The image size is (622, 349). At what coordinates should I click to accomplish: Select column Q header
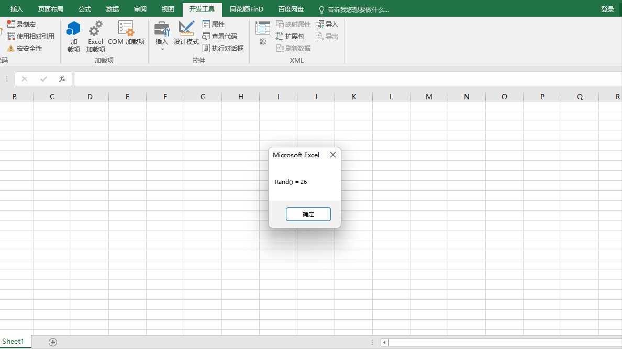(580, 97)
